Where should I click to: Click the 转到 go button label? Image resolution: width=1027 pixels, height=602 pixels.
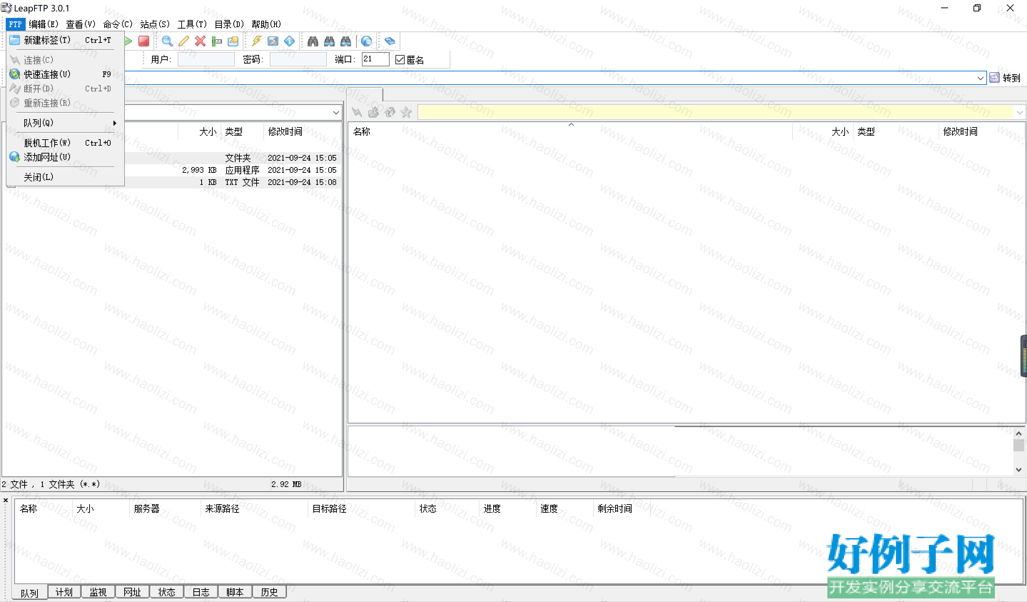coord(1012,78)
